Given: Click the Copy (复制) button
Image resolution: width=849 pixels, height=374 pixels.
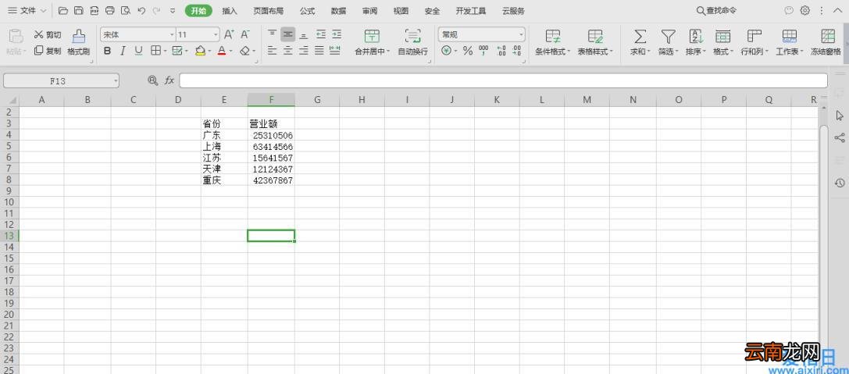Looking at the screenshot, I should point(48,50).
